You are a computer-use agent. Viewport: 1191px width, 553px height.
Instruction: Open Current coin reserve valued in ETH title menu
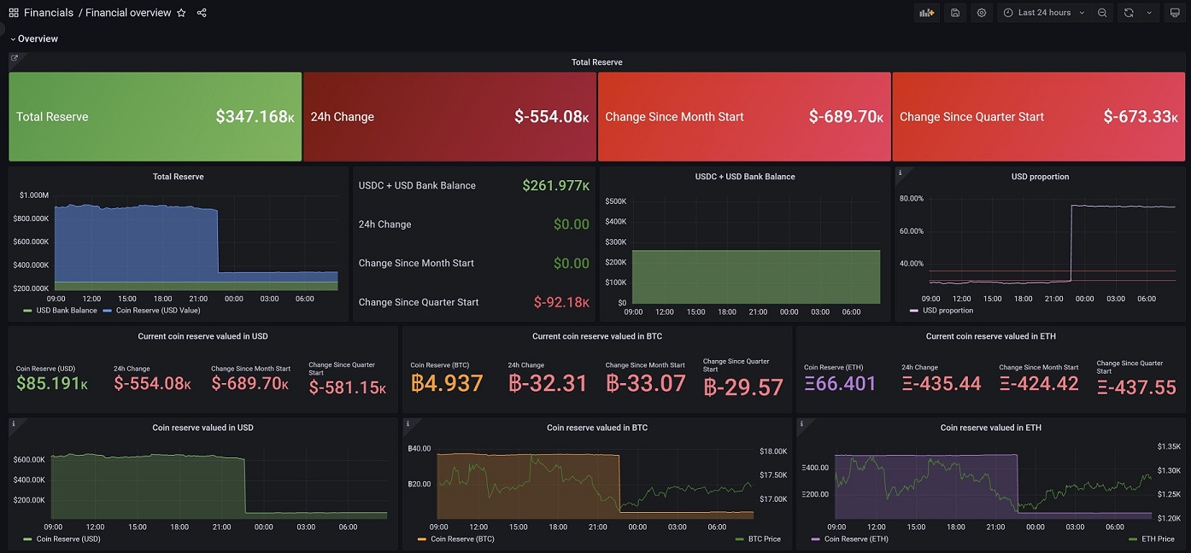click(989, 336)
